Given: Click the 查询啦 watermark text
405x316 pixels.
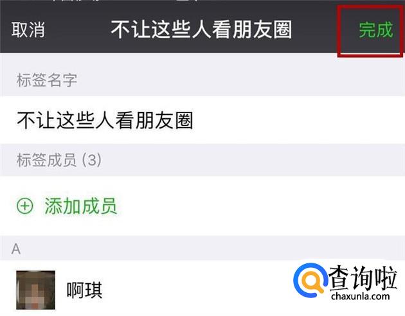Looking at the screenshot, I should tap(363, 279).
